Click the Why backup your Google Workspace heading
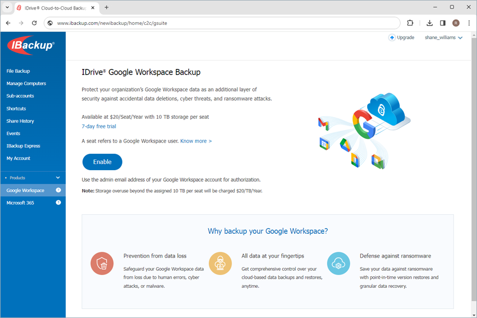Image resolution: width=477 pixels, height=318 pixels. [268, 231]
